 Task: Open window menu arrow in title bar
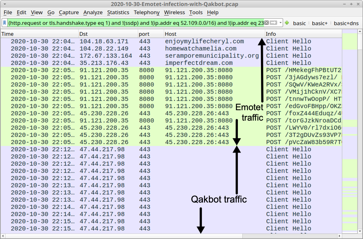tap(4, 4)
